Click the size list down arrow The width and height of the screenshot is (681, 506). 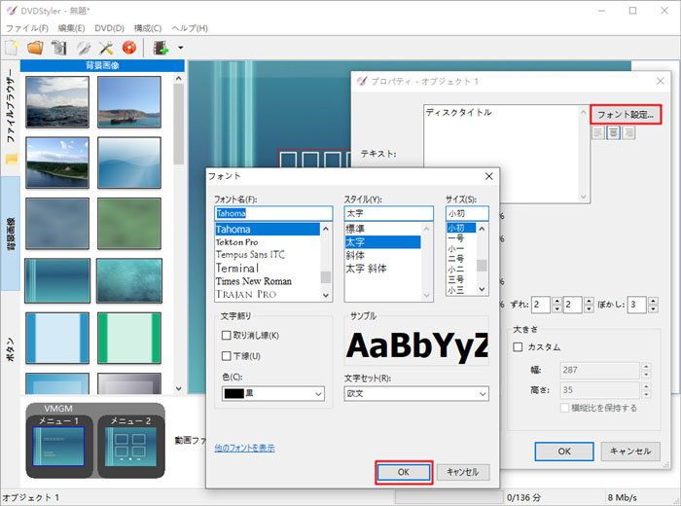click(x=482, y=289)
